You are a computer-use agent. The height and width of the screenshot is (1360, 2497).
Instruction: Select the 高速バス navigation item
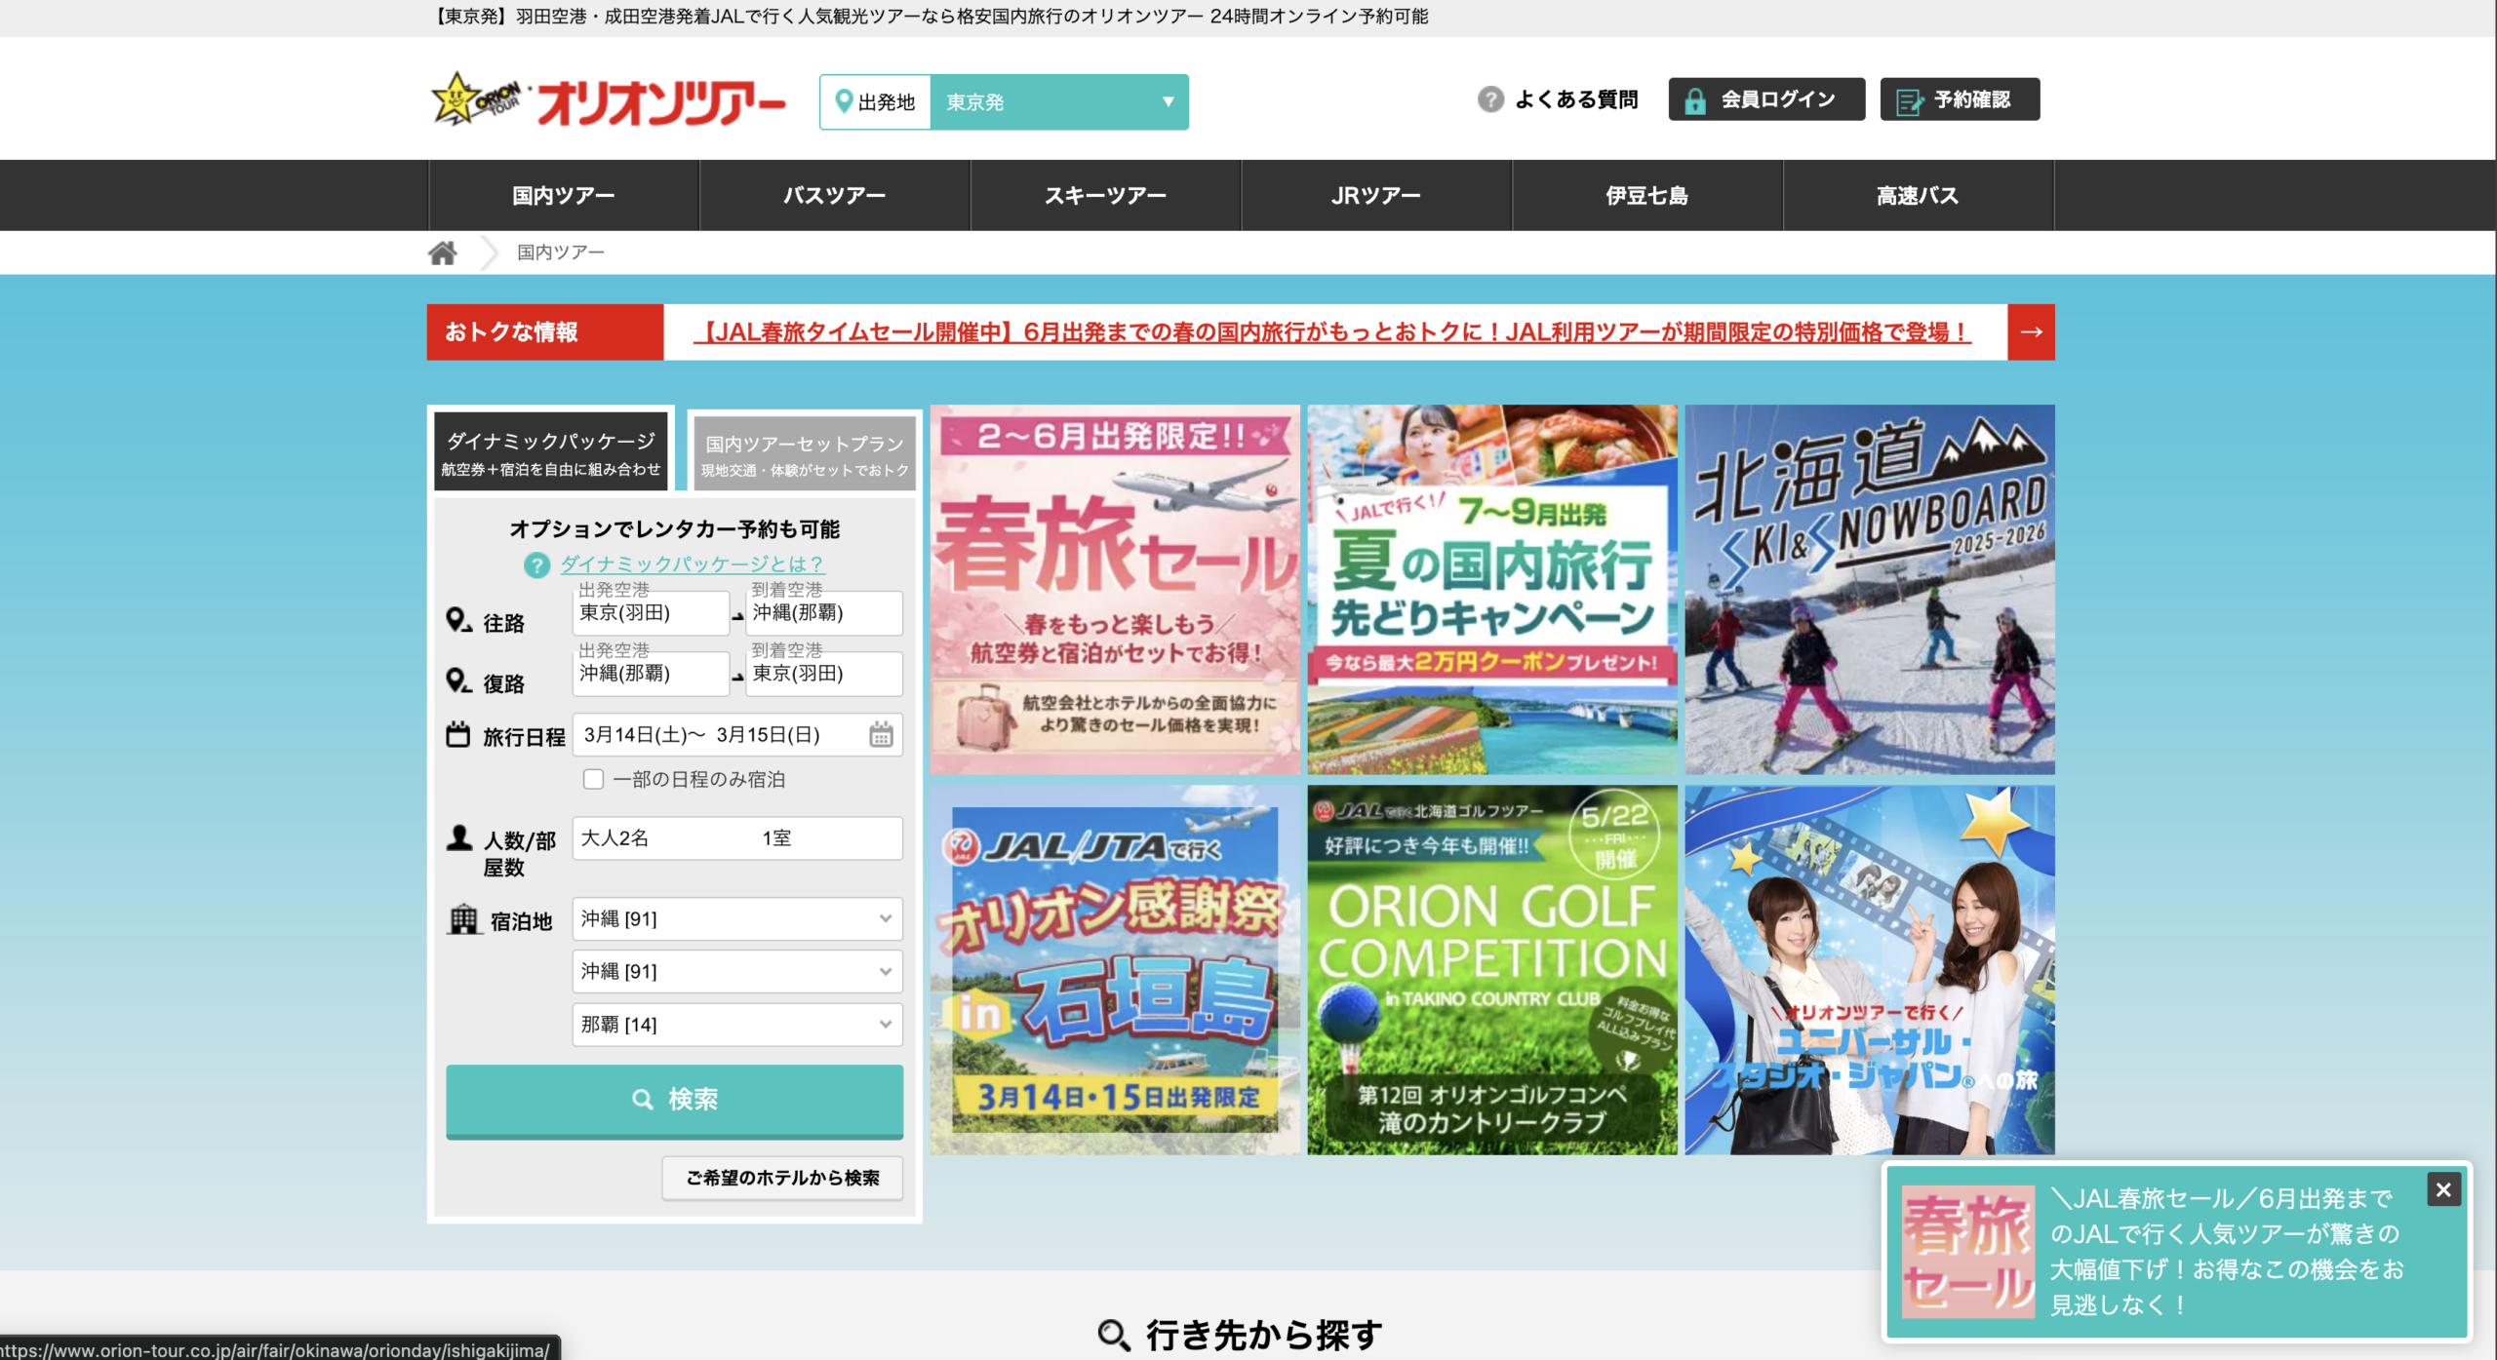pyautogui.click(x=1917, y=196)
